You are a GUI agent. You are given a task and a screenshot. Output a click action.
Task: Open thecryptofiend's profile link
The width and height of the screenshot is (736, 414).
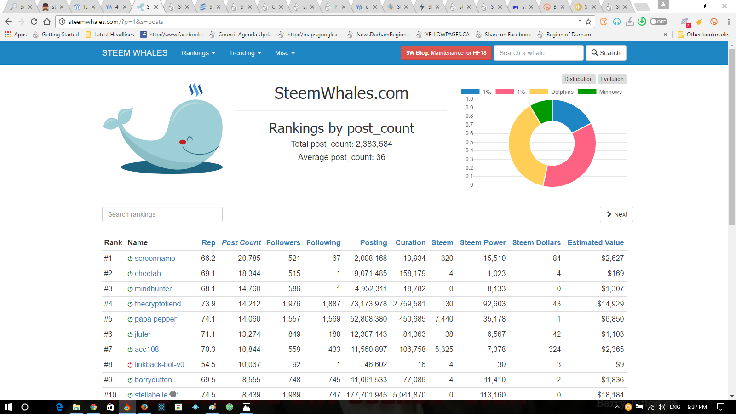coord(158,304)
